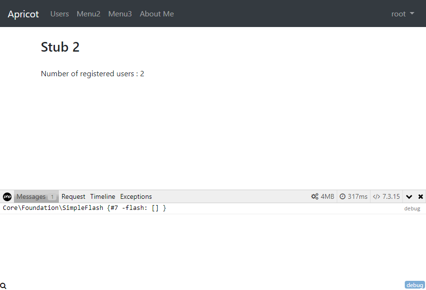Click the search magnifier icon
Viewport: 426px width, 290px height.
click(x=3, y=286)
